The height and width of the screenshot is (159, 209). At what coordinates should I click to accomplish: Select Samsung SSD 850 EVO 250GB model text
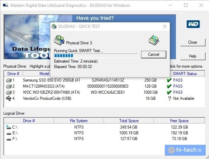click(51, 80)
